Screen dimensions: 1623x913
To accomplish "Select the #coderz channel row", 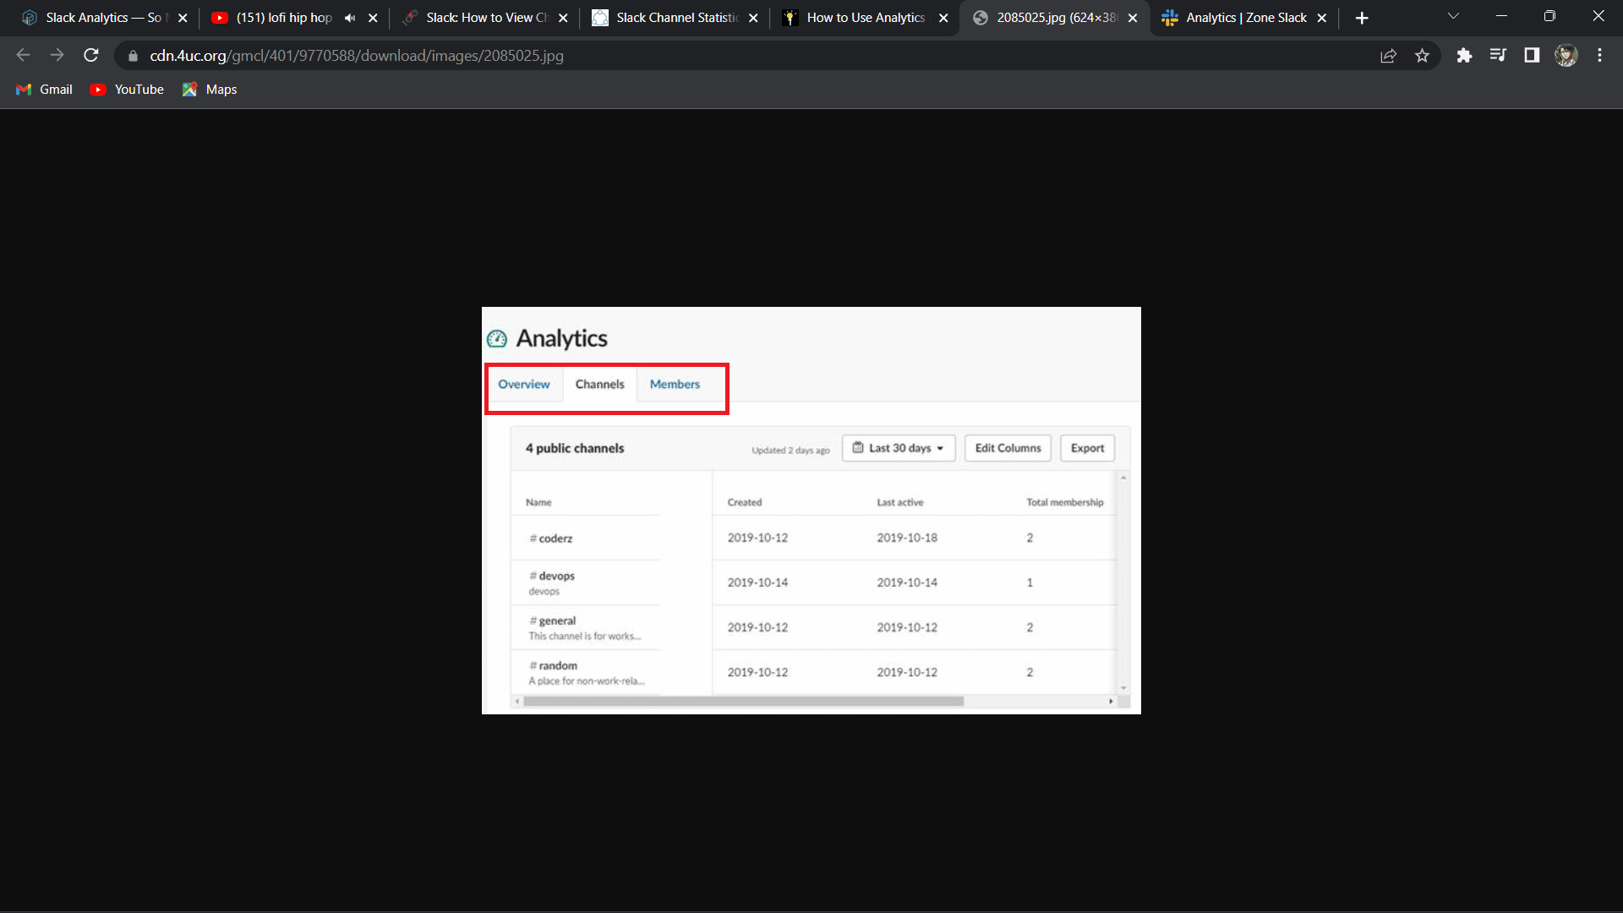I will tap(811, 538).
